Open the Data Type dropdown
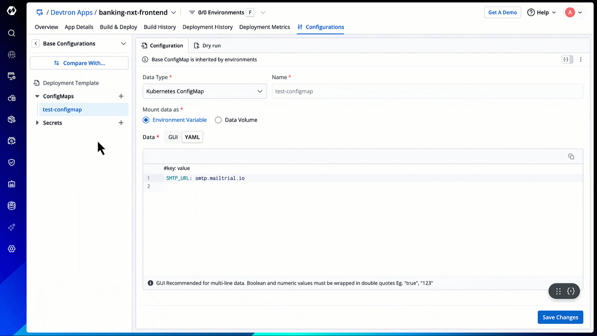The width and height of the screenshot is (597, 336). click(204, 91)
